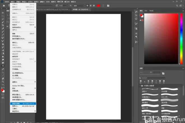Select the Eyedropper tool
This screenshot has width=185, height=123.
3,28
